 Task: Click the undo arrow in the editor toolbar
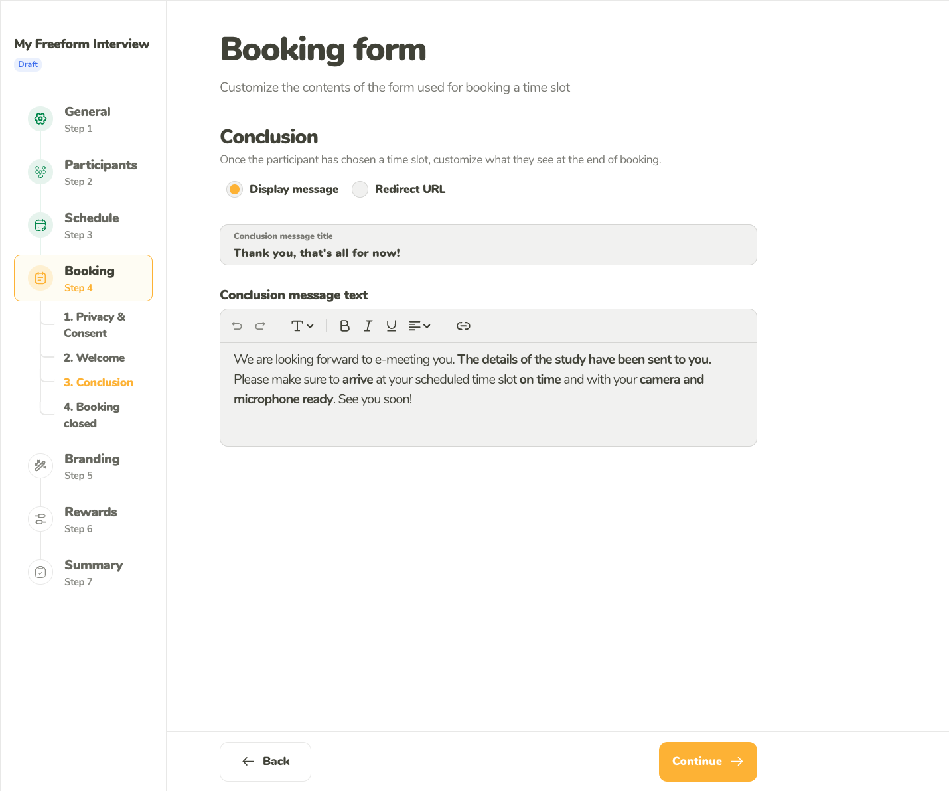[237, 326]
